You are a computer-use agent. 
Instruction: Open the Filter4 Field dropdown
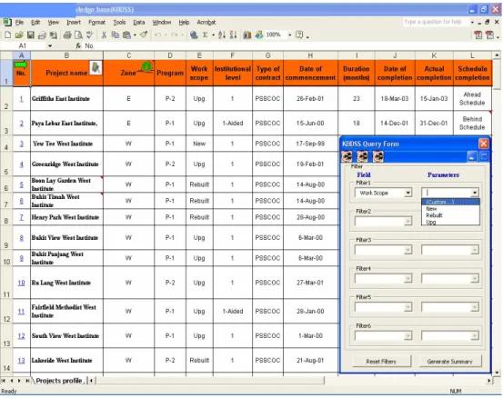click(x=407, y=278)
